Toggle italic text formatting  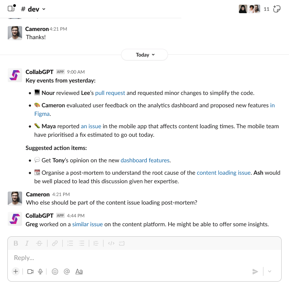click(x=27, y=243)
